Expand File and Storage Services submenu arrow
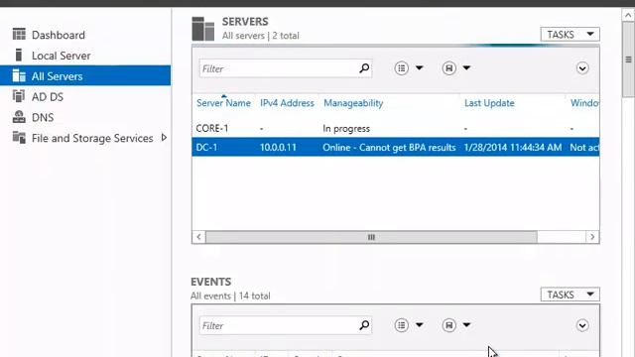Viewport: 635px width, 357px height. click(164, 138)
